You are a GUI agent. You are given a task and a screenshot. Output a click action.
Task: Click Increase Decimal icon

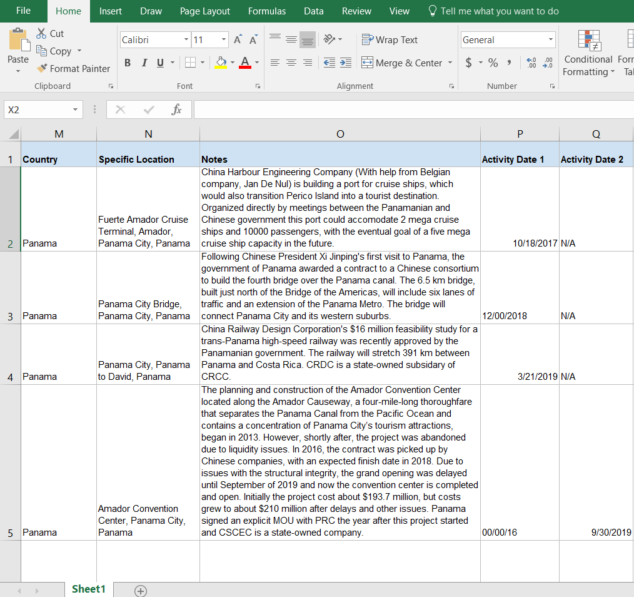tap(531, 63)
